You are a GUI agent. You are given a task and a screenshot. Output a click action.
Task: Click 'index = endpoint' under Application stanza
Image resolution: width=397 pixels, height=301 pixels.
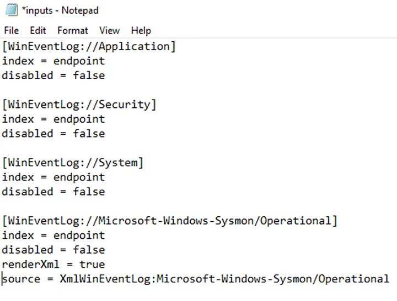point(53,61)
